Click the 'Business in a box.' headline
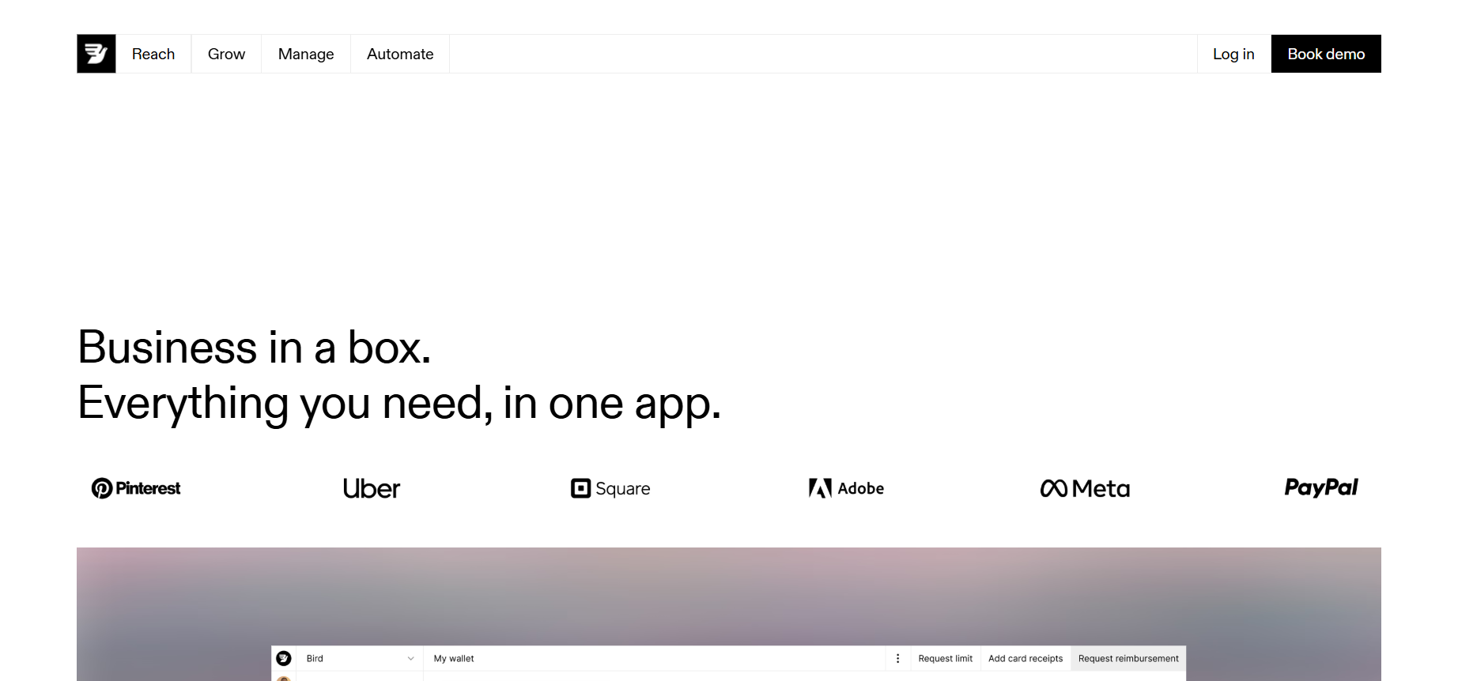1458x681 pixels. click(255, 348)
